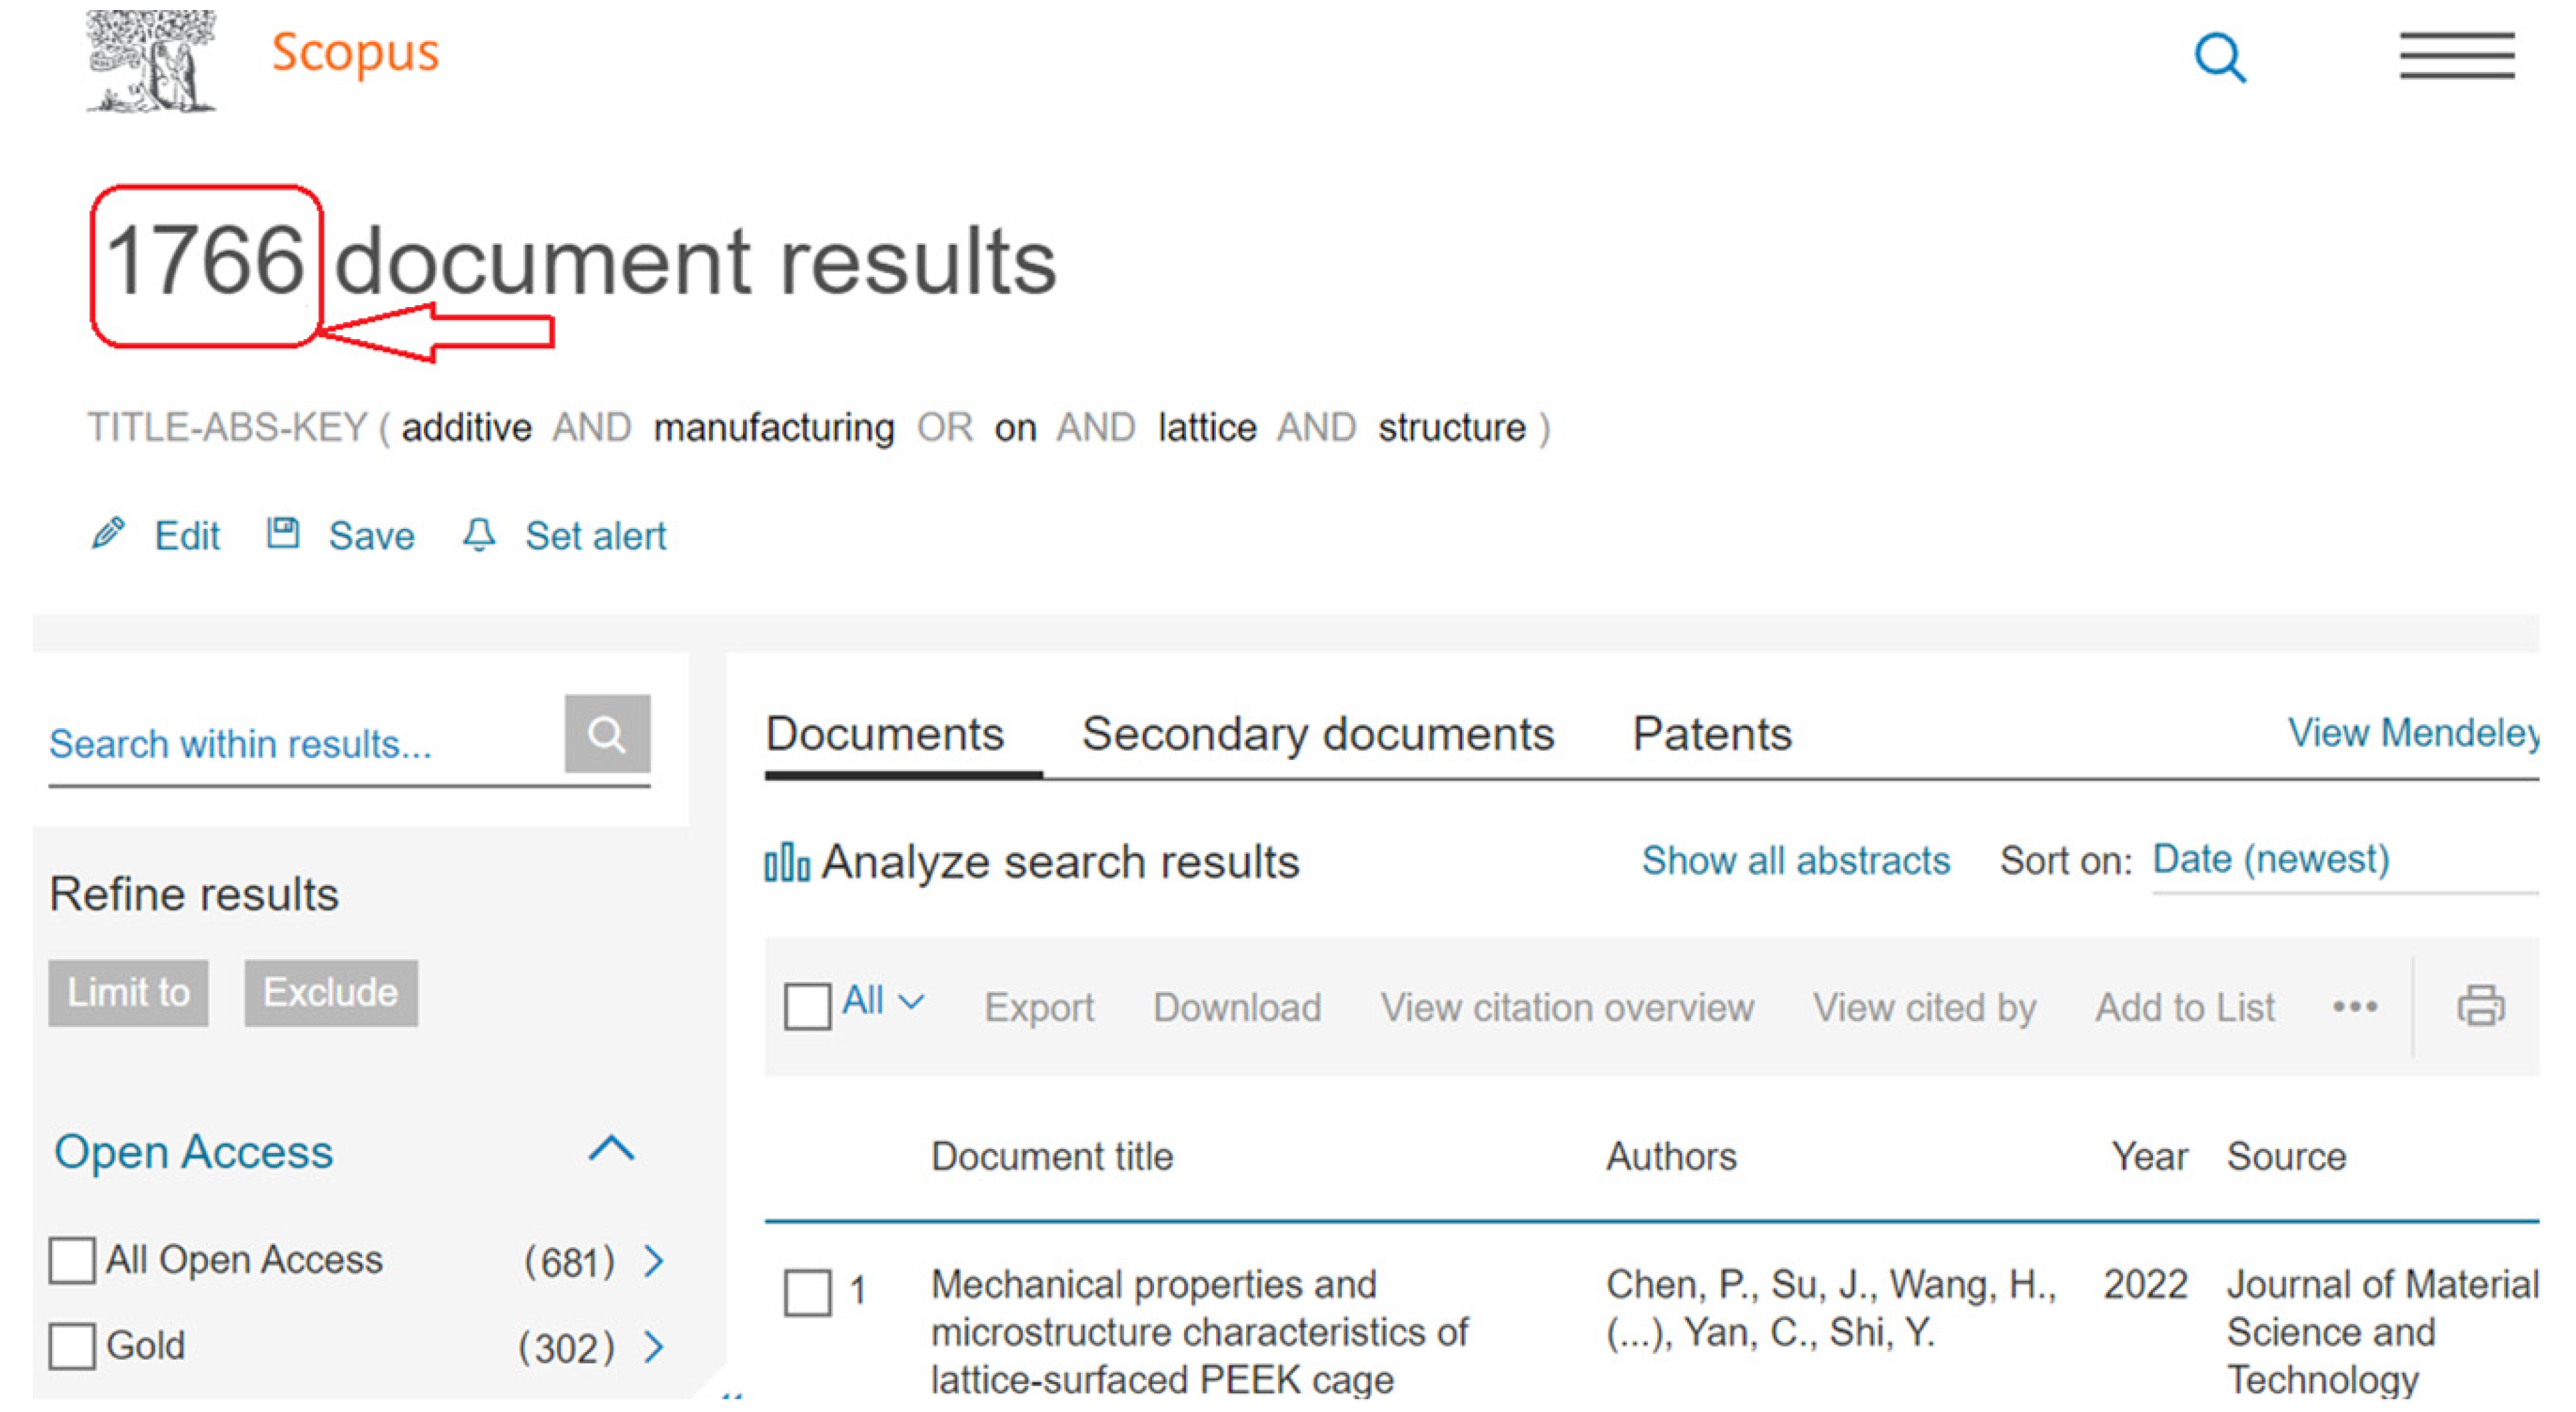This screenshot has width=2576, height=1412.
Task: Check the All Open Access checkbox
Action: pyautogui.click(x=73, y=1260)
